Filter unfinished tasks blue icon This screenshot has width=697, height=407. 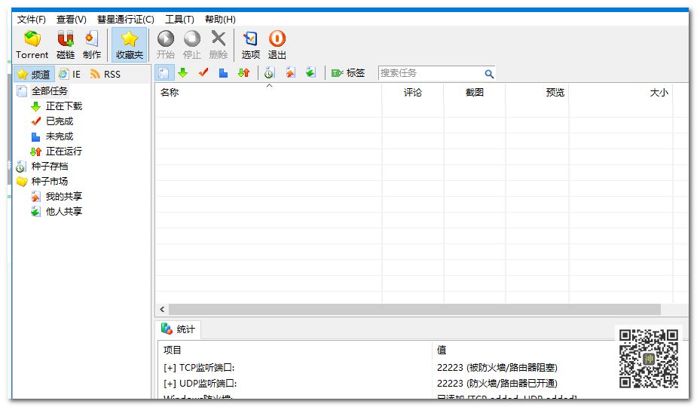click(223, 72)
